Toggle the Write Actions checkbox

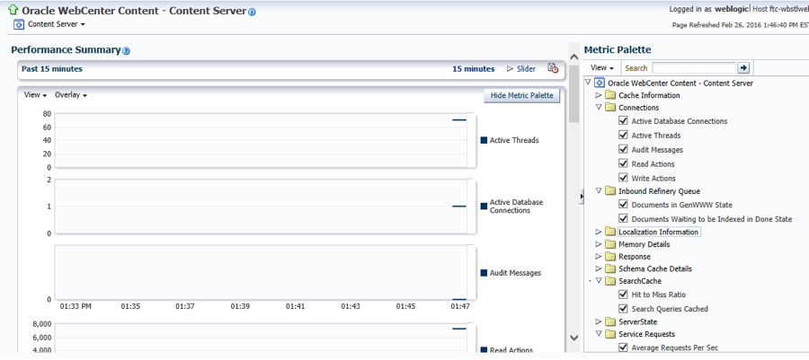[x=623, y=178]
